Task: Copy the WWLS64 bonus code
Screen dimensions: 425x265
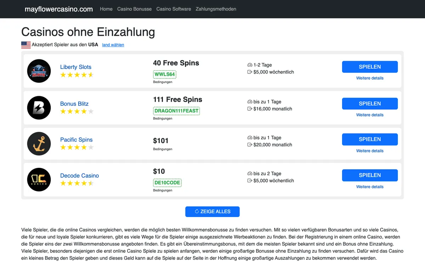Action: tap(165, 75)
